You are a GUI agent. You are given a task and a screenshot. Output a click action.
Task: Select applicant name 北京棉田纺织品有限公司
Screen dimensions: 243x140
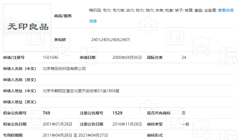[64, 69]
